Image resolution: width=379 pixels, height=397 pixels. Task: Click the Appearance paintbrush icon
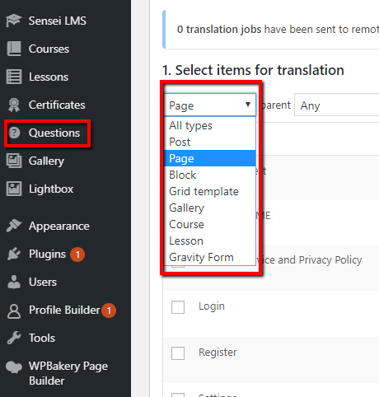[x=14, y=226]
